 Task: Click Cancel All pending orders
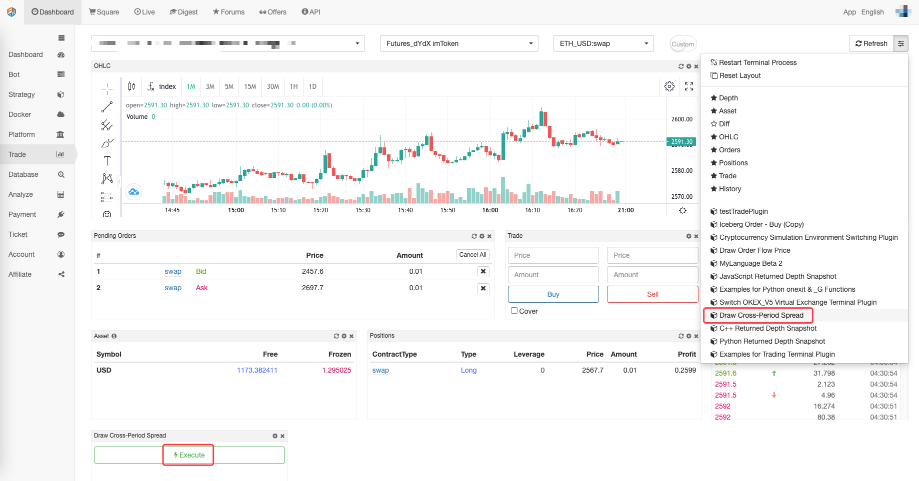(x=472, y=255)
